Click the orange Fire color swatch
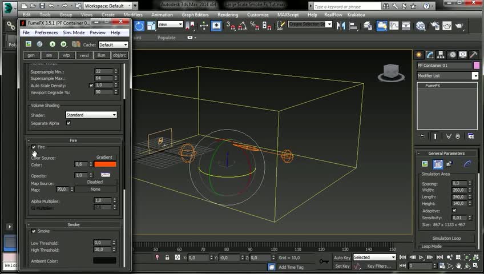The width and height of the screenshot is (484, 274). point(105,164)
